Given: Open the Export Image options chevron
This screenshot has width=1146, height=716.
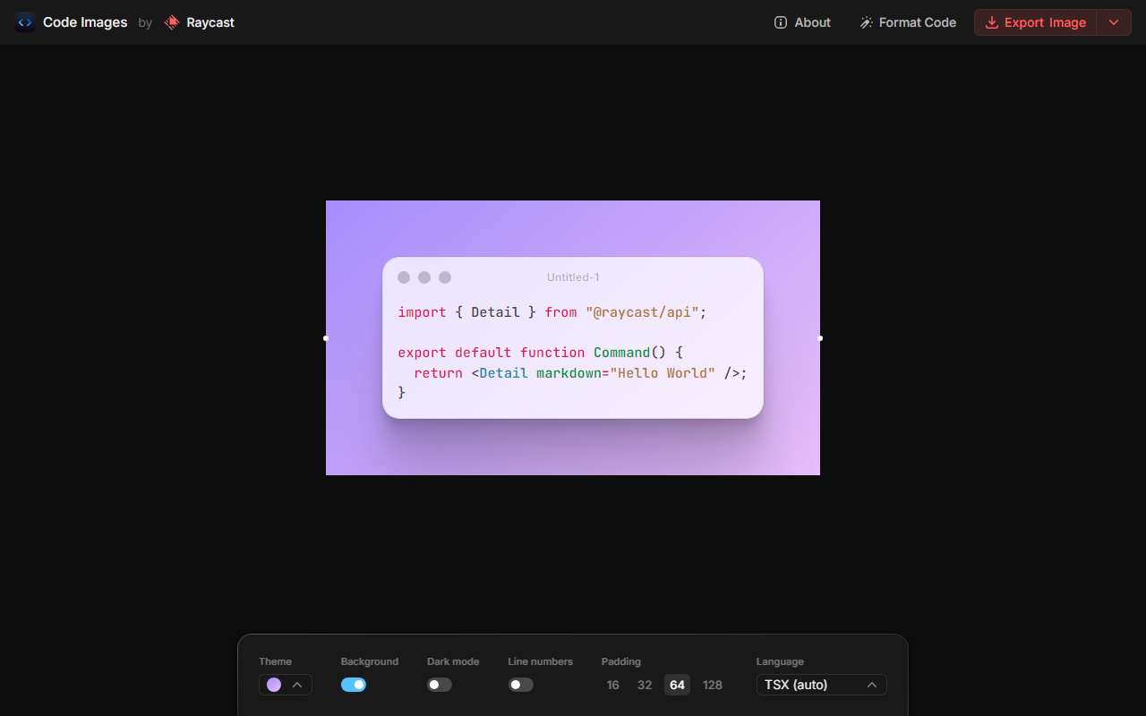Looking at the screenshot, I should click(x=1114, y=22).
